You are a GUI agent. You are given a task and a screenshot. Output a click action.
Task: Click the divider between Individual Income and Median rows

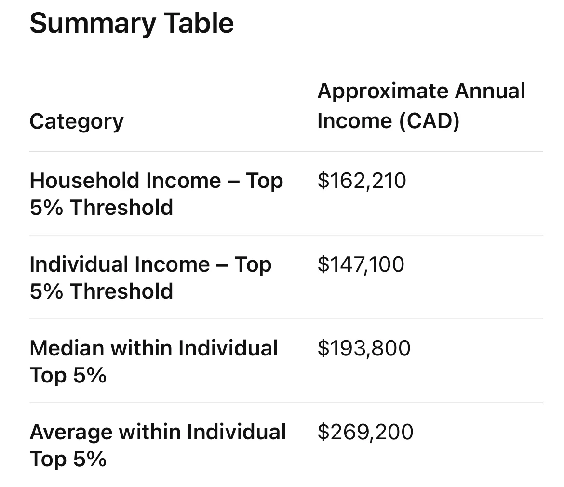point(286,319)
